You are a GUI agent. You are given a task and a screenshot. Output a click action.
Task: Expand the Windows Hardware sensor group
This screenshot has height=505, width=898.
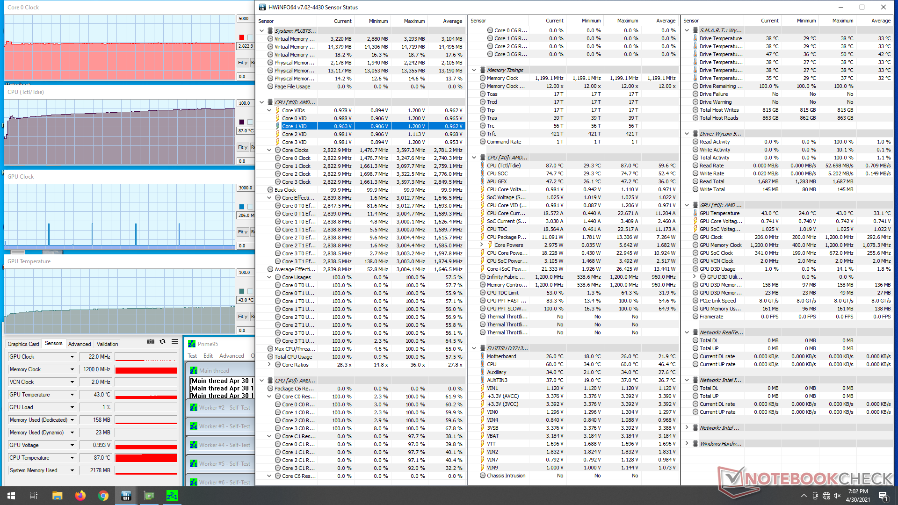[687, 444]
